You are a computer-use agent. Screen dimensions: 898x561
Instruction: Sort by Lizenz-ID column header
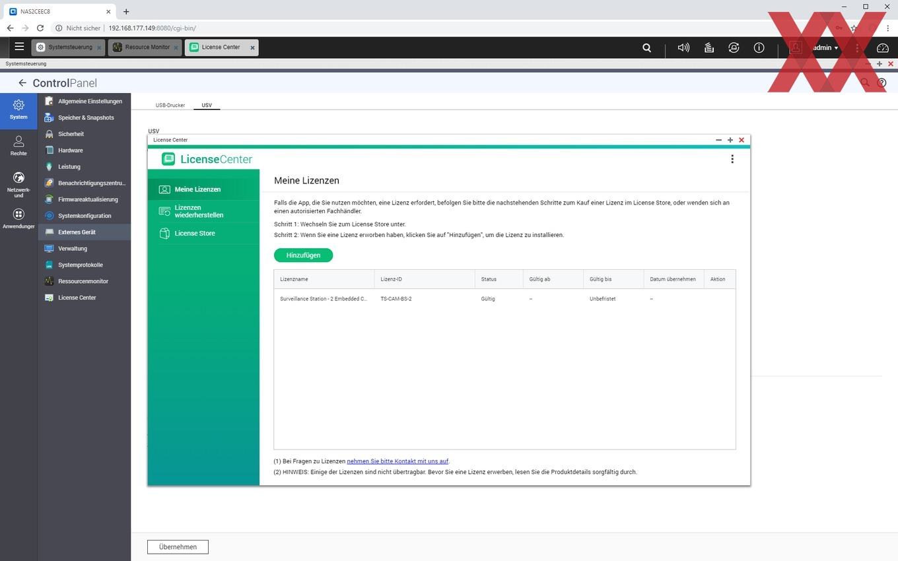click(425, 279)
